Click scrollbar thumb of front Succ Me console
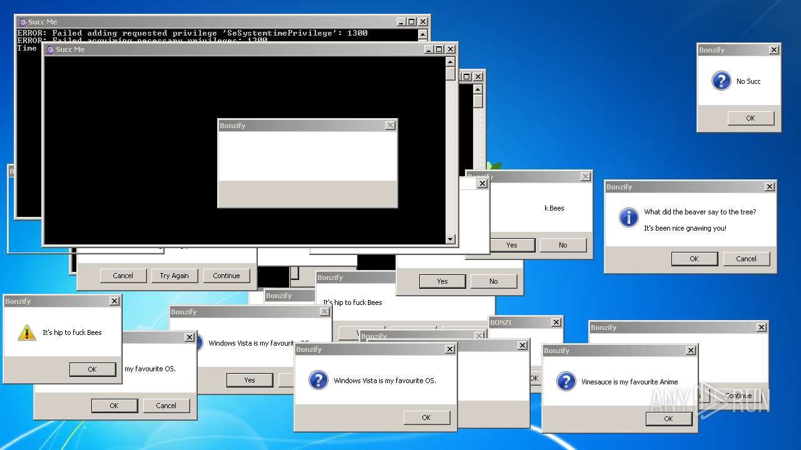Viewport: 801px width, 450px height. (x=450, y=73)
